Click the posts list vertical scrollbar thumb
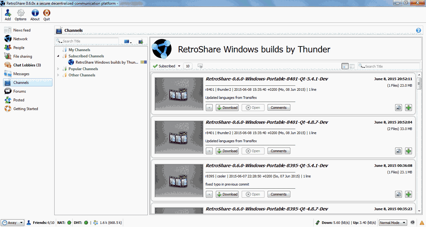The width and height of the screenshot is (426, 227). coord(419,83)
